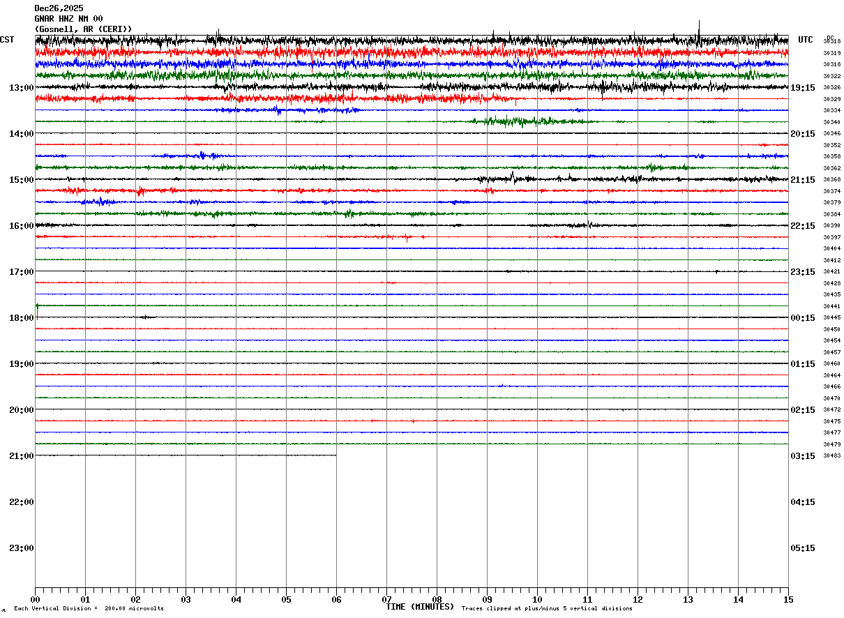Image resolution: width=844 pixels, height=618 pixels.
Task: Select the "22:00" CST time label
Action: click(x=22, y=502)
